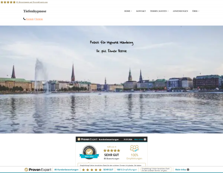Click the phone icon beside Kontakt
The height and width of the screenshot is (173, 223).
pyautogui.click(x=24, y=19)
